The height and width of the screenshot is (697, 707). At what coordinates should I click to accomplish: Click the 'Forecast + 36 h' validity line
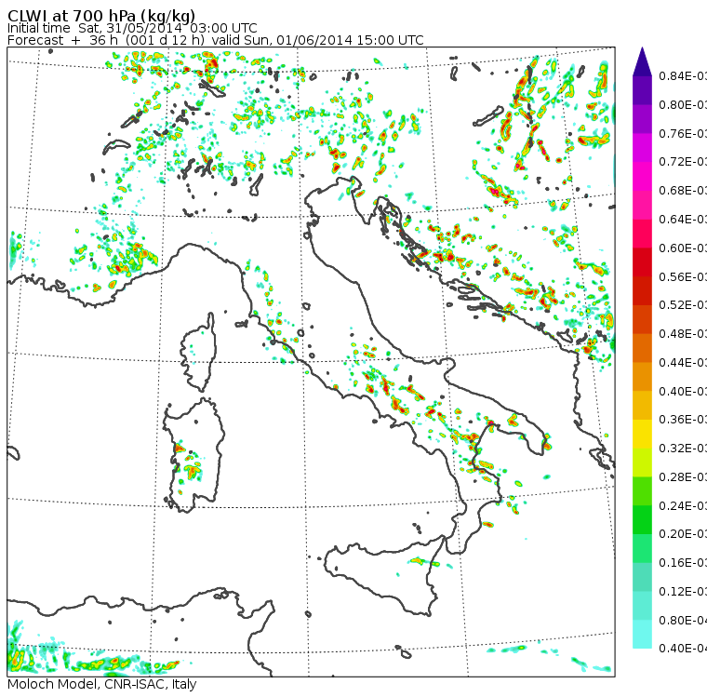(216, 41)
